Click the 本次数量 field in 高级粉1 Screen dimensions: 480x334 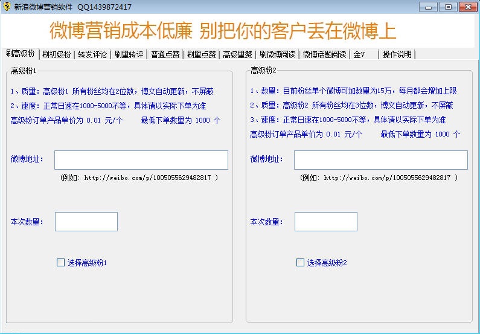coord(86,222)
